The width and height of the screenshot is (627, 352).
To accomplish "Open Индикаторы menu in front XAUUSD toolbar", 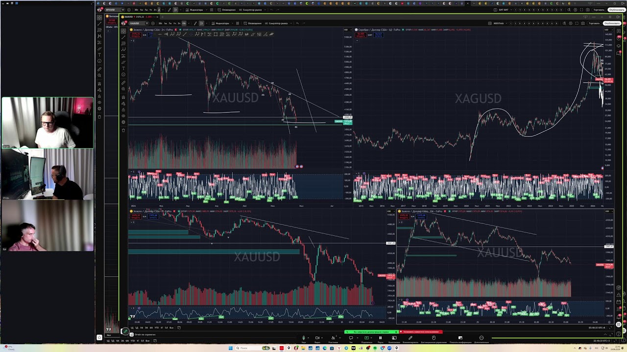I will coord(220,23).
